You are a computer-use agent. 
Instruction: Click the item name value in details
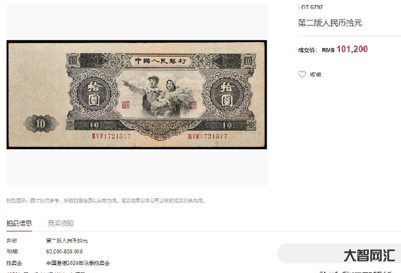pyautogui.click(x=67, y=241)
